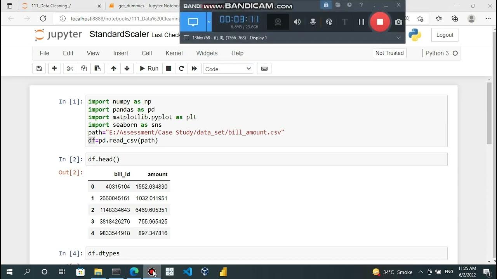This screenshot has width=497, height=279.
Task: Click the Logout button
Action: coord(445,35)
